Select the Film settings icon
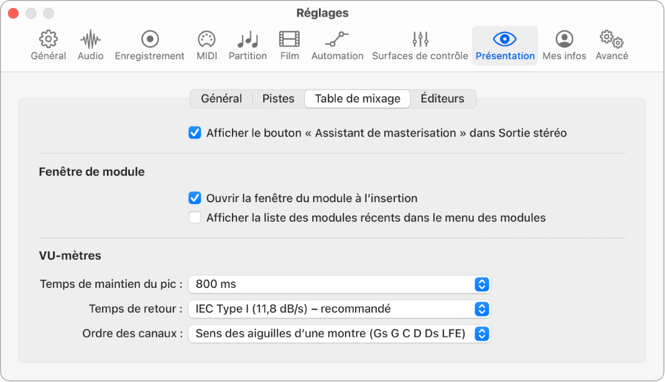 click(289, 45)
